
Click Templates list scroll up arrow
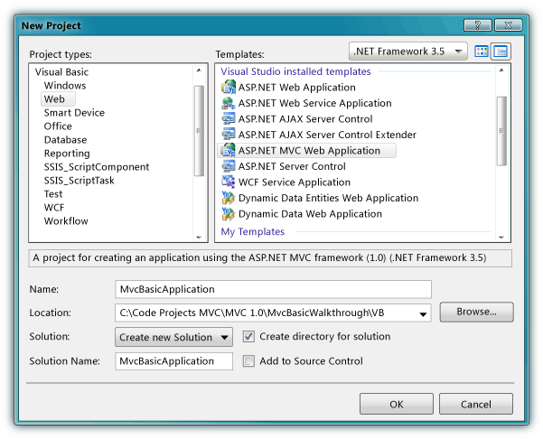click(501, 70)
